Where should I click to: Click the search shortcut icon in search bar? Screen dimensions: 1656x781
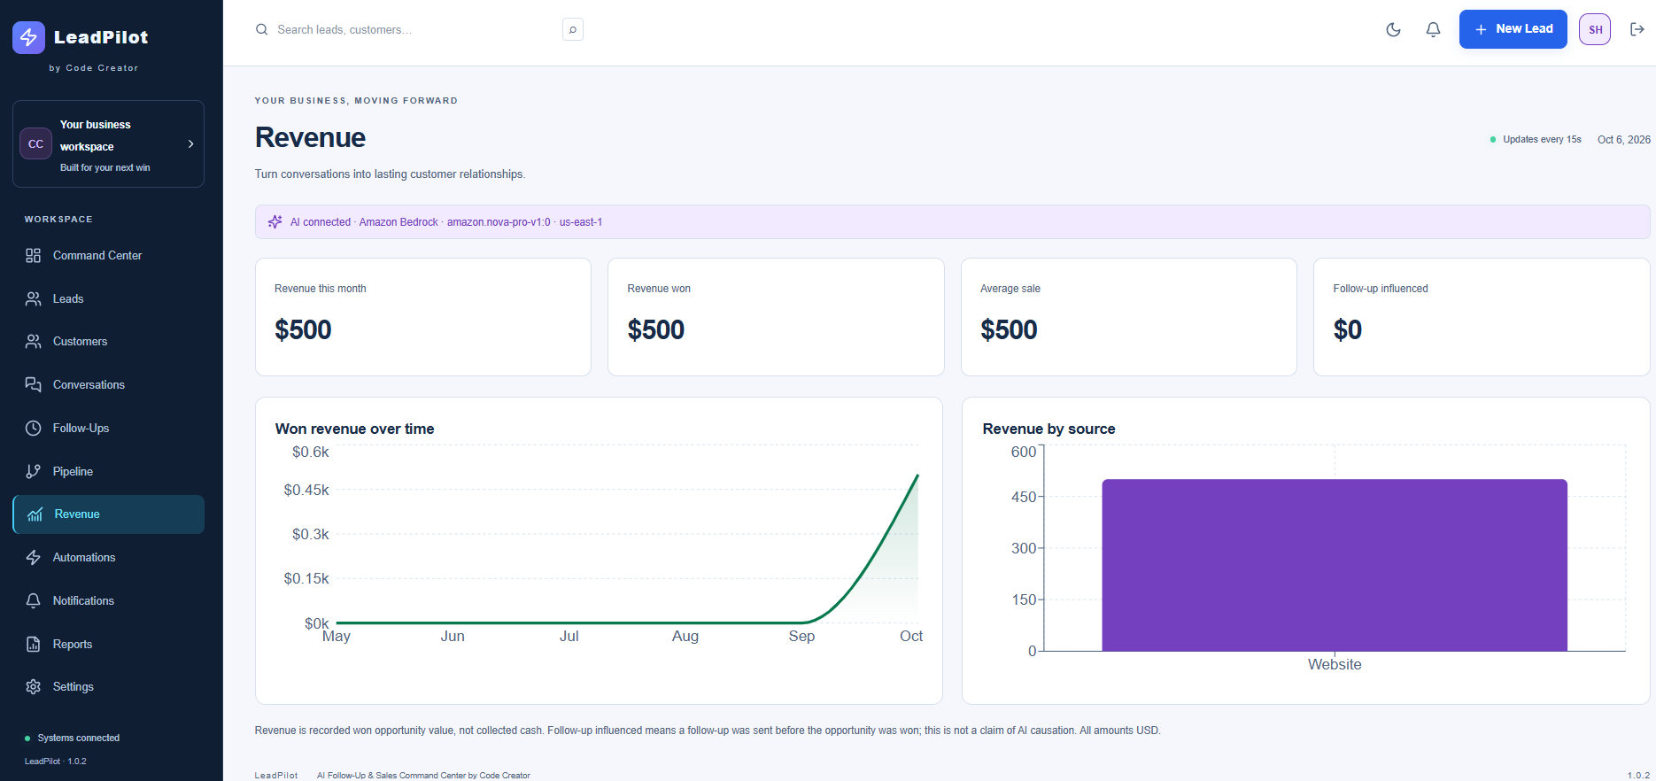pyautogui.click(x=573, y=30)
